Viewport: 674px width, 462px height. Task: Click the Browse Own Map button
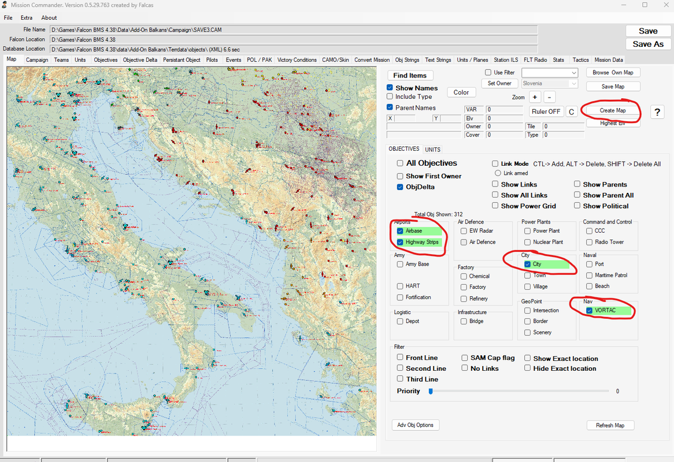point(613,73)
